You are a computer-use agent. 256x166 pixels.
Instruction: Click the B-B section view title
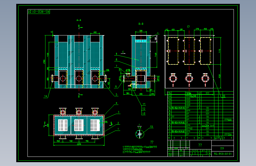(x=141, y=24)
